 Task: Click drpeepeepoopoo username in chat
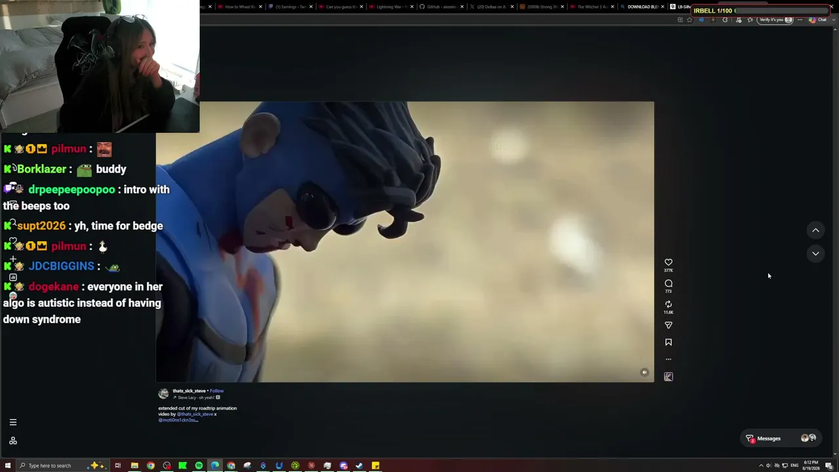pyautogui.click(x=71, y=189)
